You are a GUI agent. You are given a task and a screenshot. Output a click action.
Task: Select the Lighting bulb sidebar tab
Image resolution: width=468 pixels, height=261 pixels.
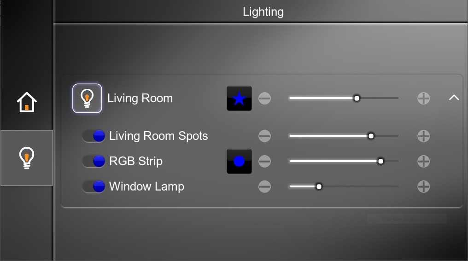27,158
